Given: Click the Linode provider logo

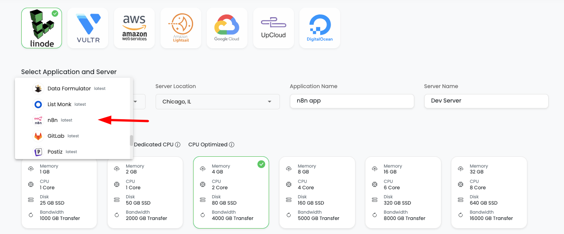Looking at the screenshot, I should tap(42, 28).
